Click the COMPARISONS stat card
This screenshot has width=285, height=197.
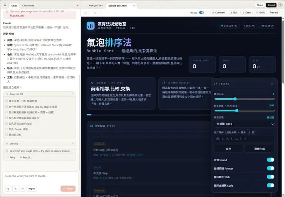[202, 65]
